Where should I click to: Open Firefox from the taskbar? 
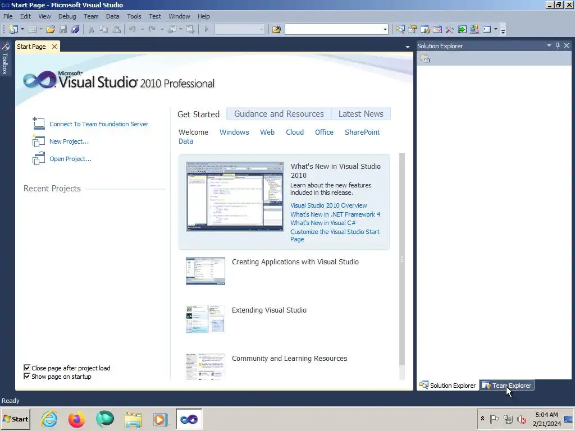coord(76,419)
